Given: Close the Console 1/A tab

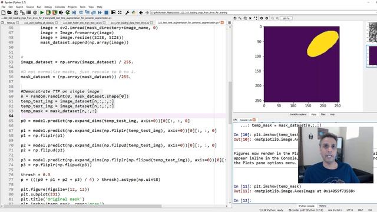Looking at the screenshot, I should click(x=254, y=120).
